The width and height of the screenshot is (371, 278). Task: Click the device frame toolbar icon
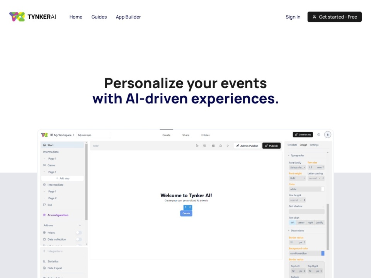(x=221, y=146)
